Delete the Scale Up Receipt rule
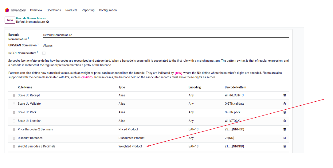Screen dimensions: 333x168 [284, 95]
